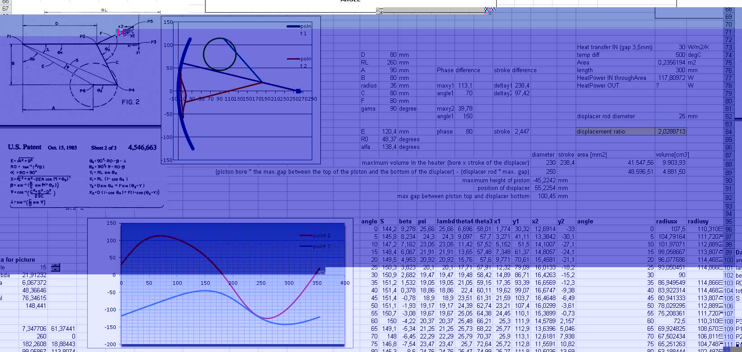Select the 'maximum volume in the heater' description cell
Image resolution: width=742 pixels, height=352 pixels.
pos(445,163)
